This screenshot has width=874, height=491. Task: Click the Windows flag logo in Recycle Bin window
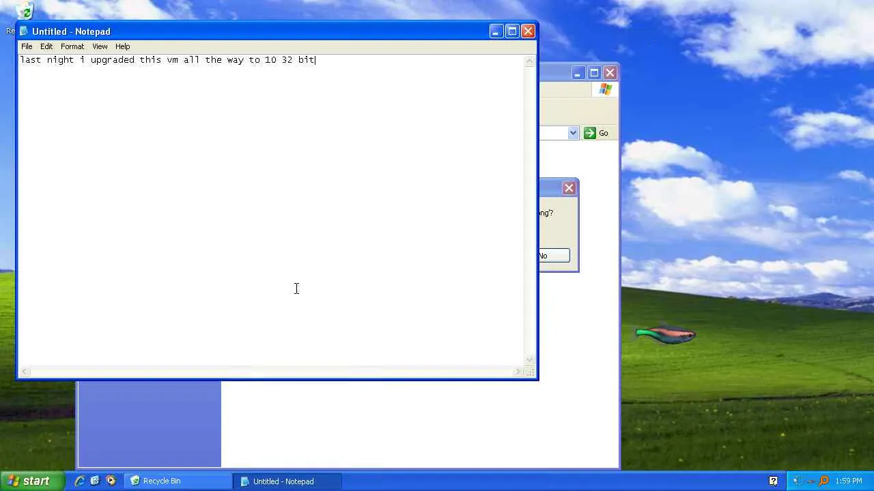[x=605, y=89]
